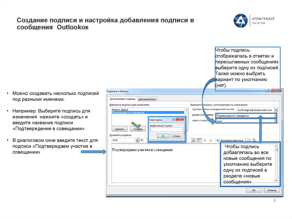
Task: Click the Создать button
Action: coord(138,129)
